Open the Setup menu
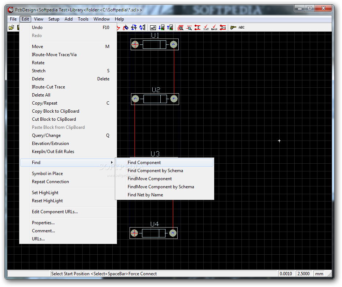 [x=54, y=19]
